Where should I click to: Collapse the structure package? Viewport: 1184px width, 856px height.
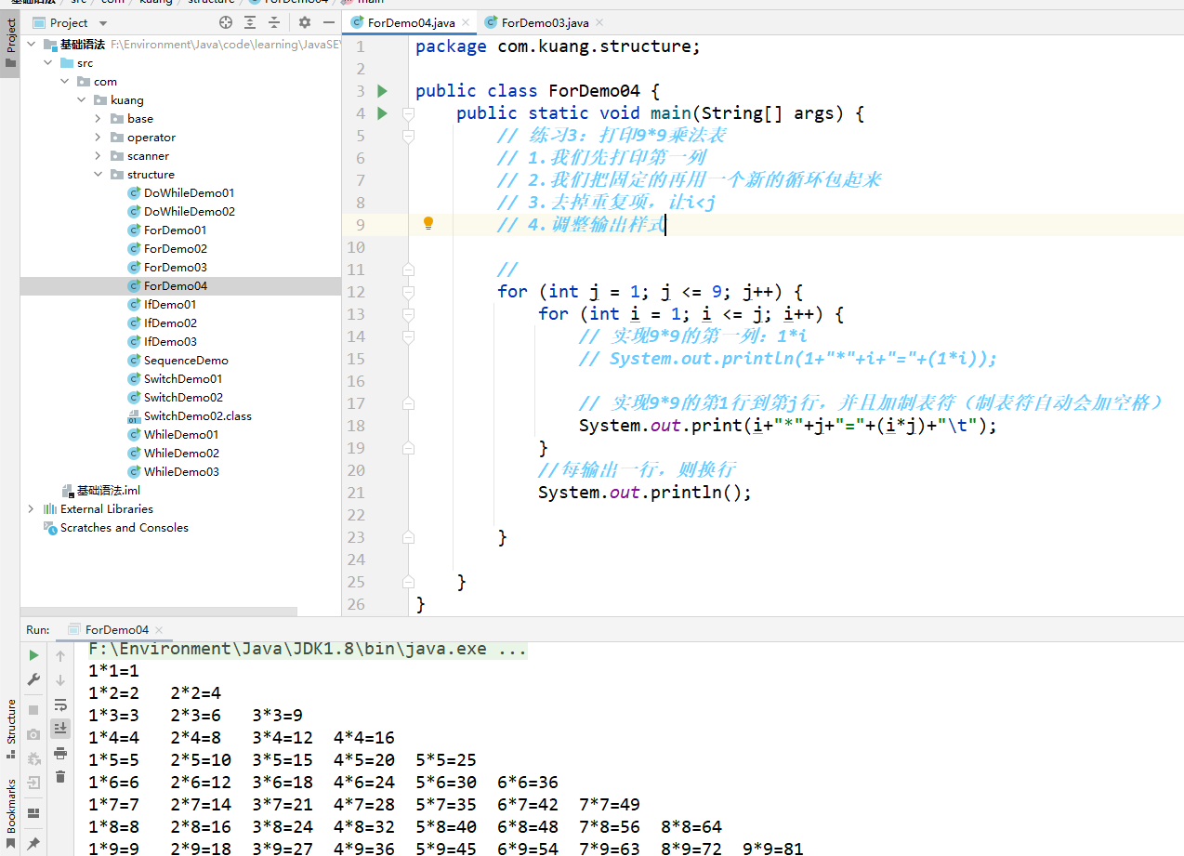point(98,175)
